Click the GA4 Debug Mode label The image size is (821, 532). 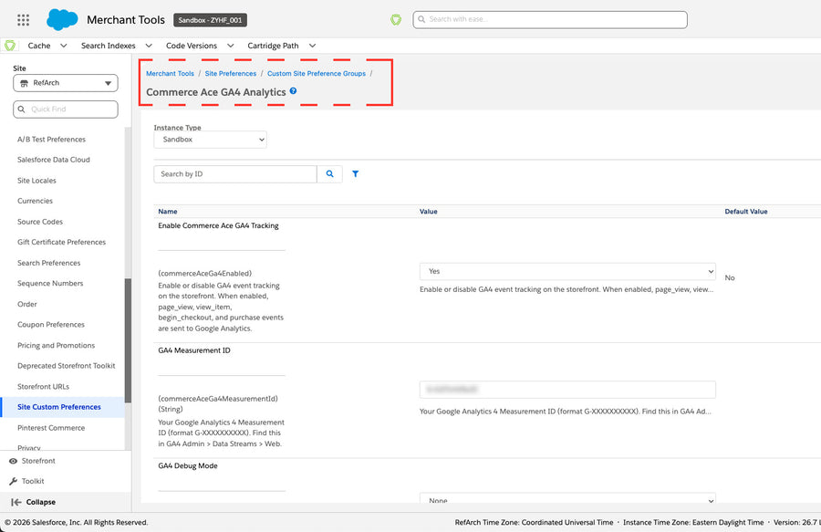pos(187,465)
